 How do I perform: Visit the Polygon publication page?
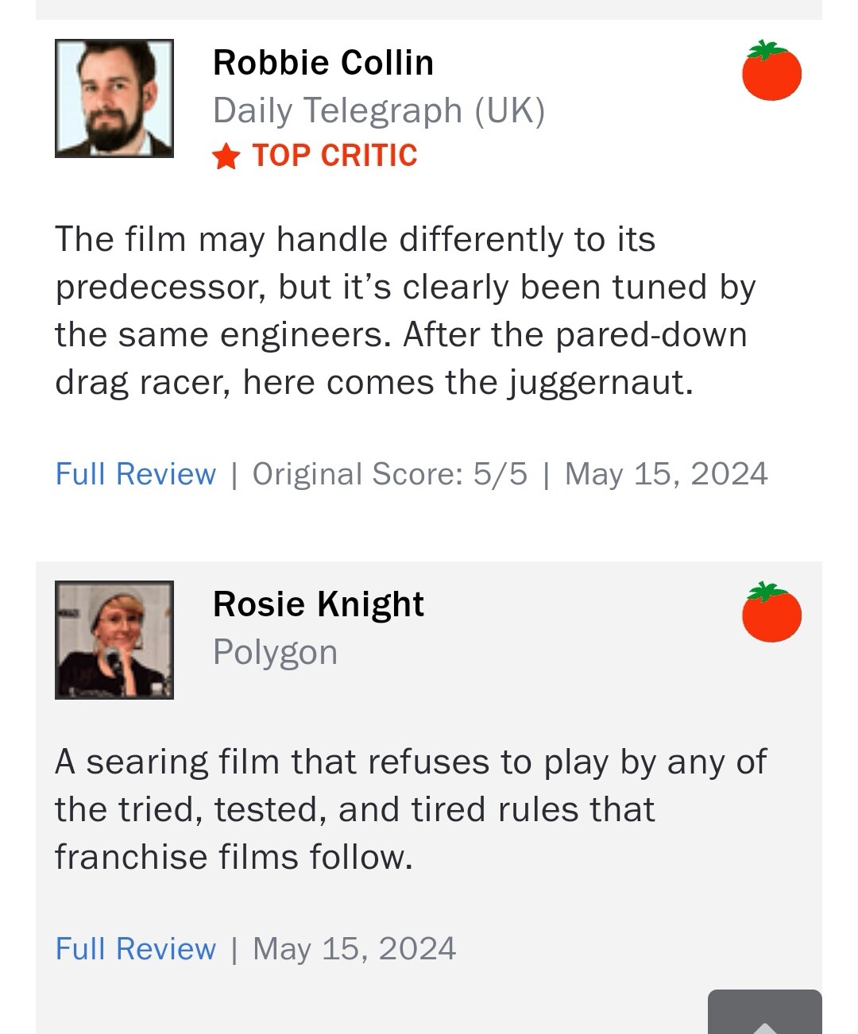point(275,652)
